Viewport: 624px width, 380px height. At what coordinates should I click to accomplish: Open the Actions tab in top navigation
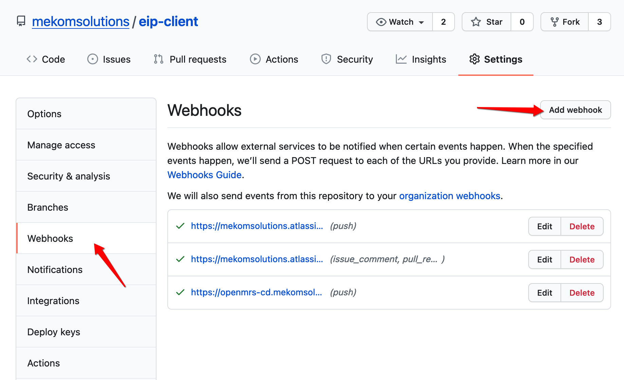[274, 59]
